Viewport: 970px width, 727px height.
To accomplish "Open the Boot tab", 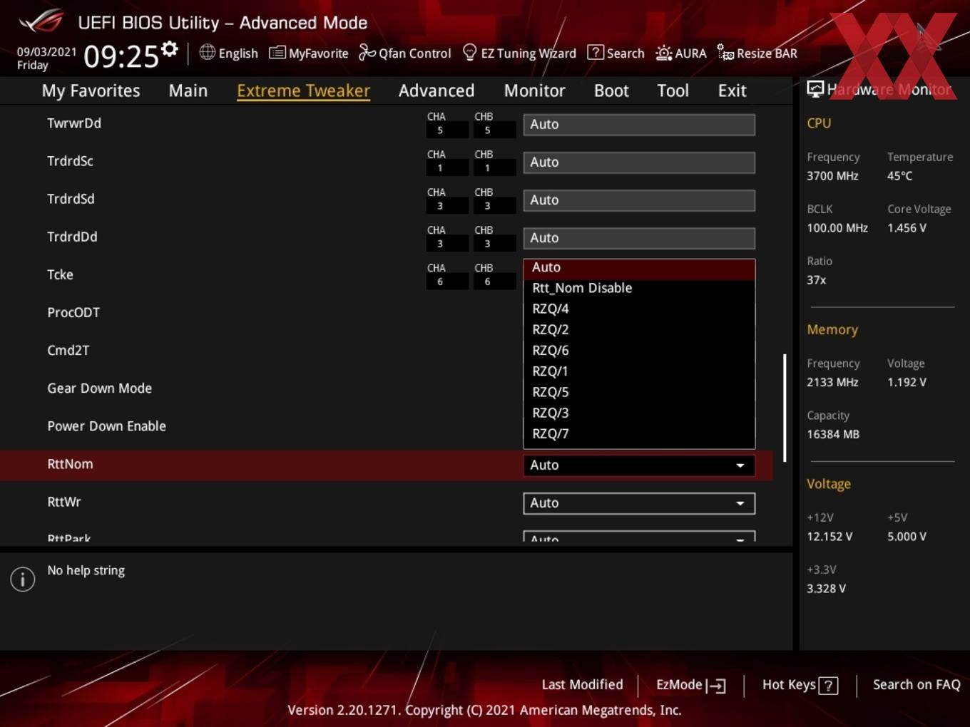I will click(x=611, y=91).
